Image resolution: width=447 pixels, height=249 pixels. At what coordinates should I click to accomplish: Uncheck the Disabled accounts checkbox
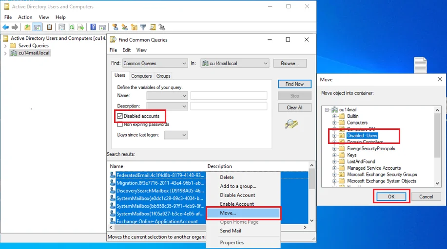tap(120, 116)
